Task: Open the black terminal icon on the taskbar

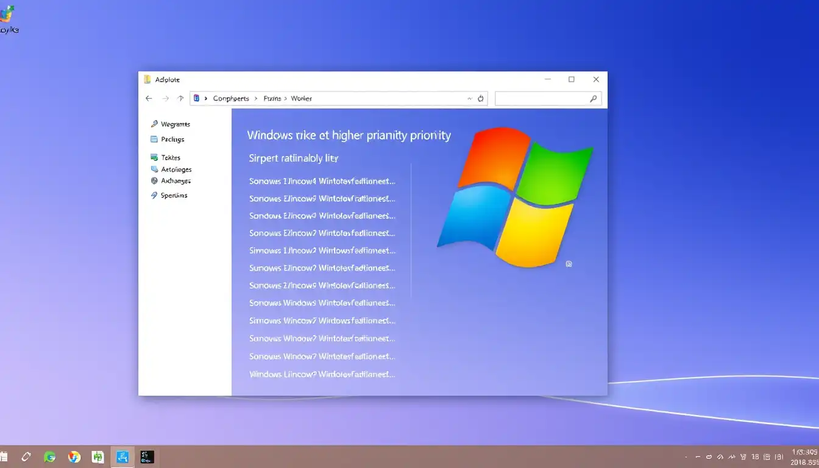Action: 147,456
